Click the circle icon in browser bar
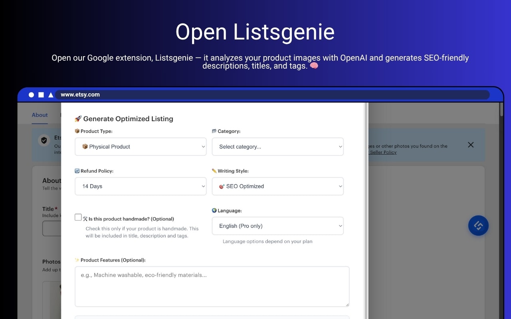Image resolution: width=511 pixels, height=319 pixels. tap(32, 95)
